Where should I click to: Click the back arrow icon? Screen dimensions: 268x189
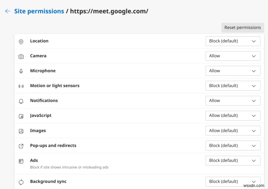8,11
